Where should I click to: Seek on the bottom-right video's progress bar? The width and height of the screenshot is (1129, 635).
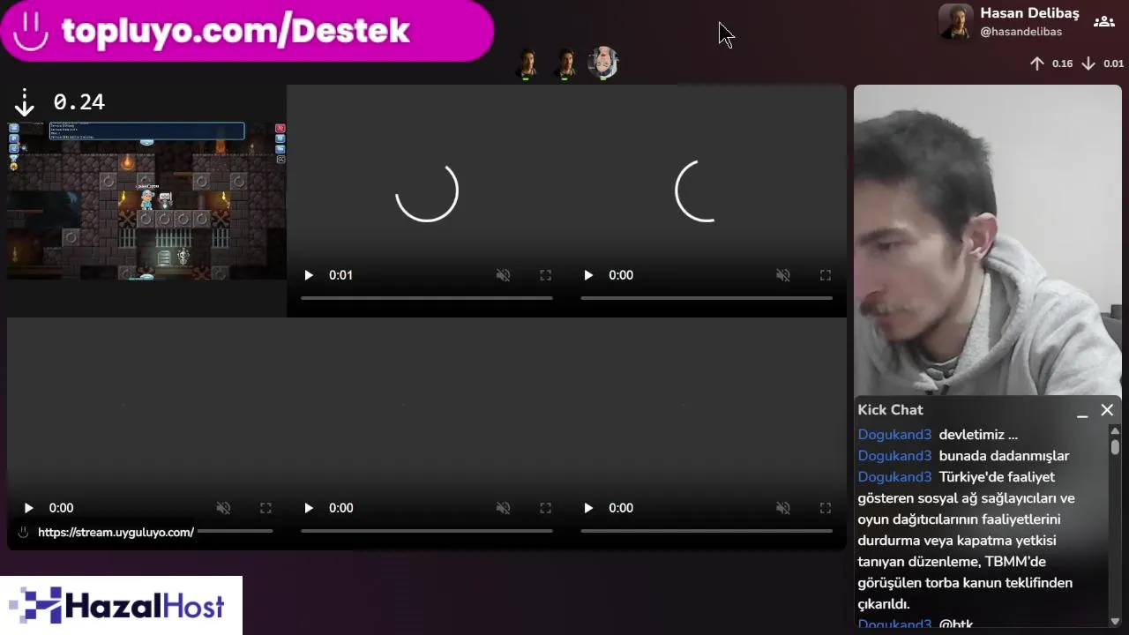click(x=707, y=531)
